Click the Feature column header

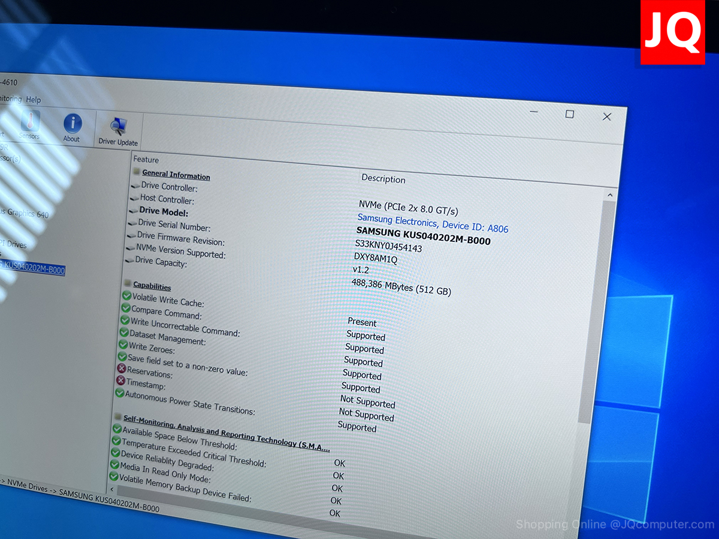point(146,160)
